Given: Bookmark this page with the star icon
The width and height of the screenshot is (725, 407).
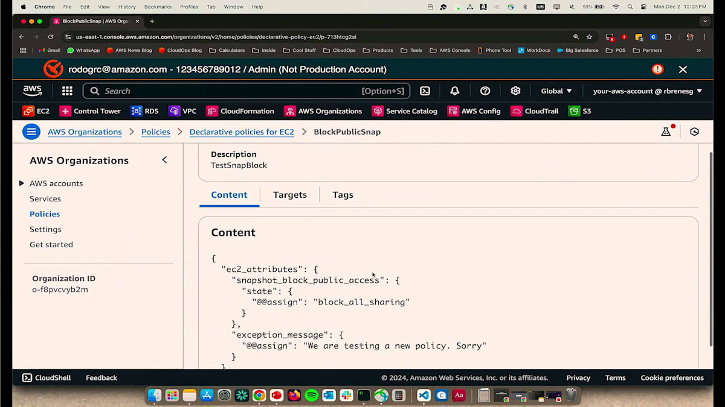Looking at the screenshot, I should [x=589, y=37].
